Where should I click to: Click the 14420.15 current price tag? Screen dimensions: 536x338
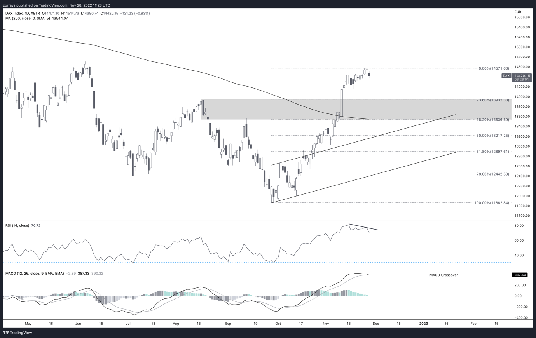pyautogui.click(x=522, y=76)
